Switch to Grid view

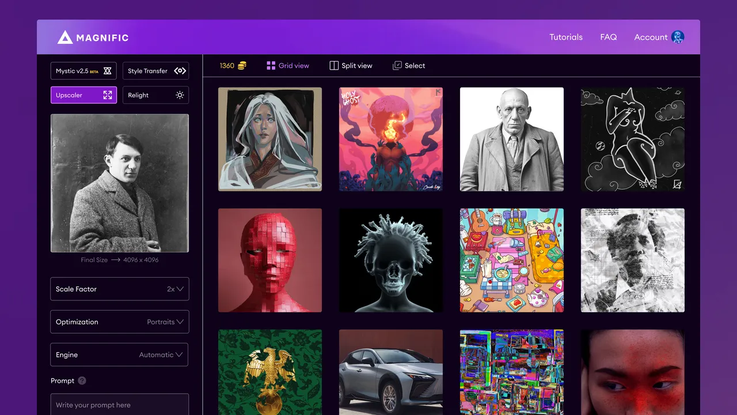pos(288,66)
